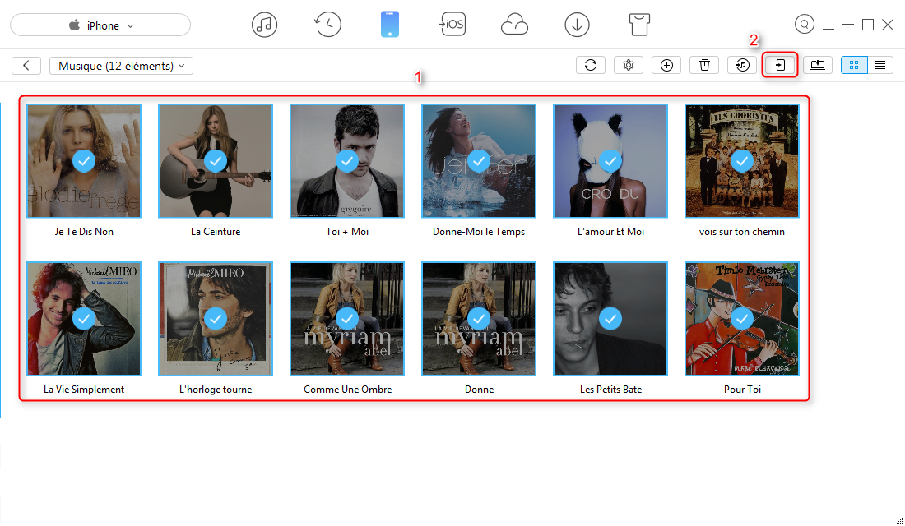Click the song title La Ceinture

[216, 232]
